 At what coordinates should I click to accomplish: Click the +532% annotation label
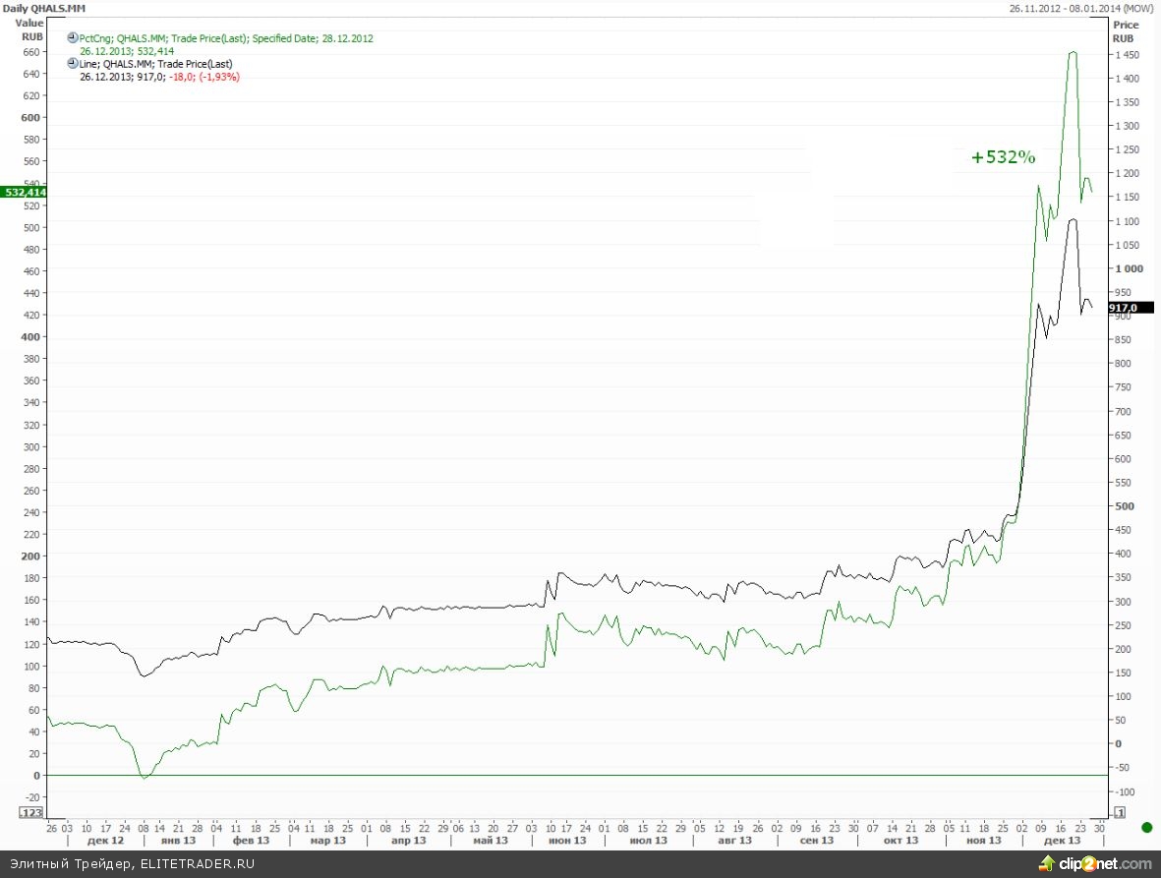1003,157
